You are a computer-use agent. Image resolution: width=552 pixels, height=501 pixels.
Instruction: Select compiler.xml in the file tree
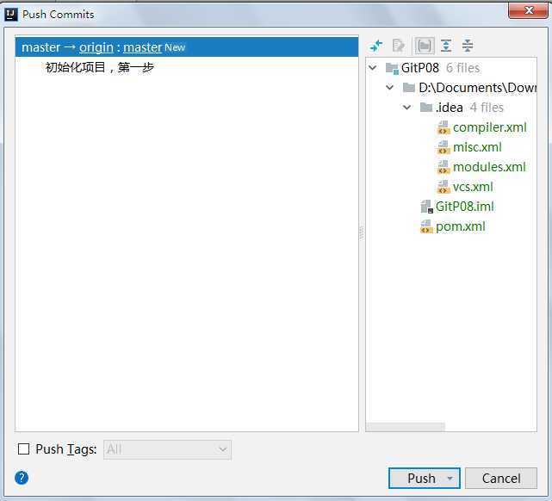pyautogui.click(x=489, y=127)
